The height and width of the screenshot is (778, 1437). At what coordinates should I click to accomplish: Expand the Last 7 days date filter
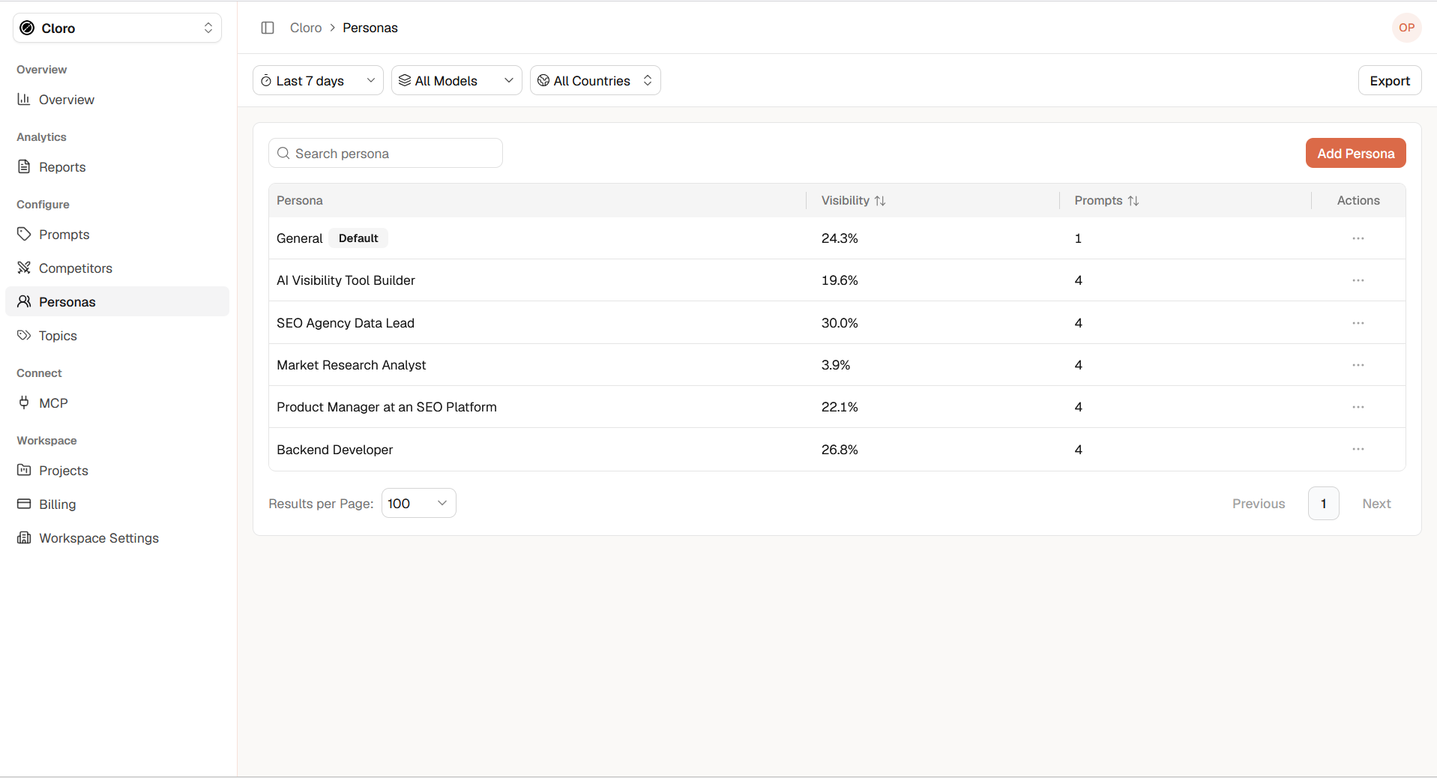coord(318,80)
